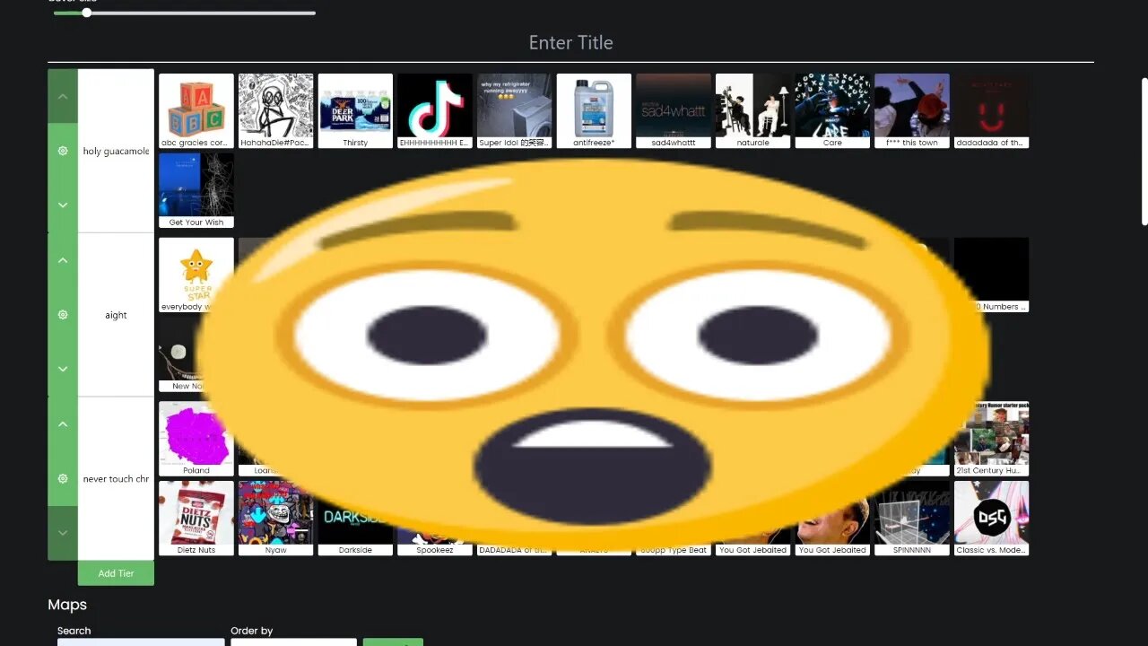The width and height of the screenshot is (1148, 646).
Task: Select the never touch chr tier label
Action: [116, 478]
